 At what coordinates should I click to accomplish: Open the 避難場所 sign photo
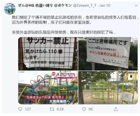108,54
